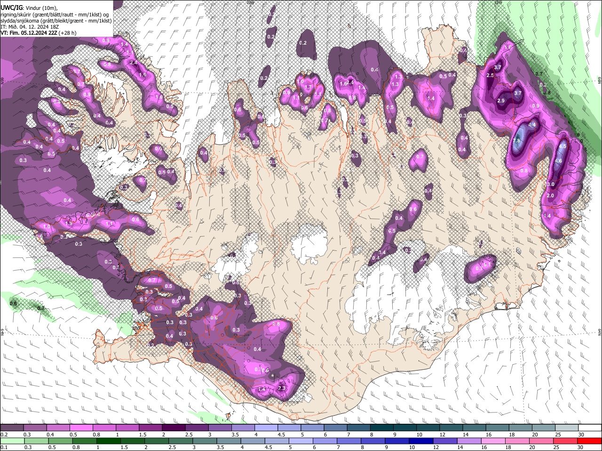Select the dark teal 8 snow legend swatch
The image size is (602, 451).
coord(382,428)
